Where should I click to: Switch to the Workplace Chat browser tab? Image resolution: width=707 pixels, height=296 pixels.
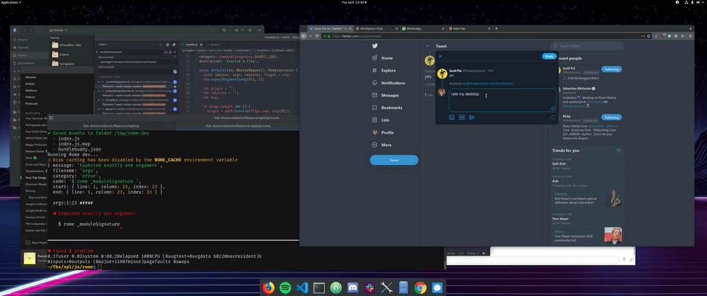click(376, 28)
